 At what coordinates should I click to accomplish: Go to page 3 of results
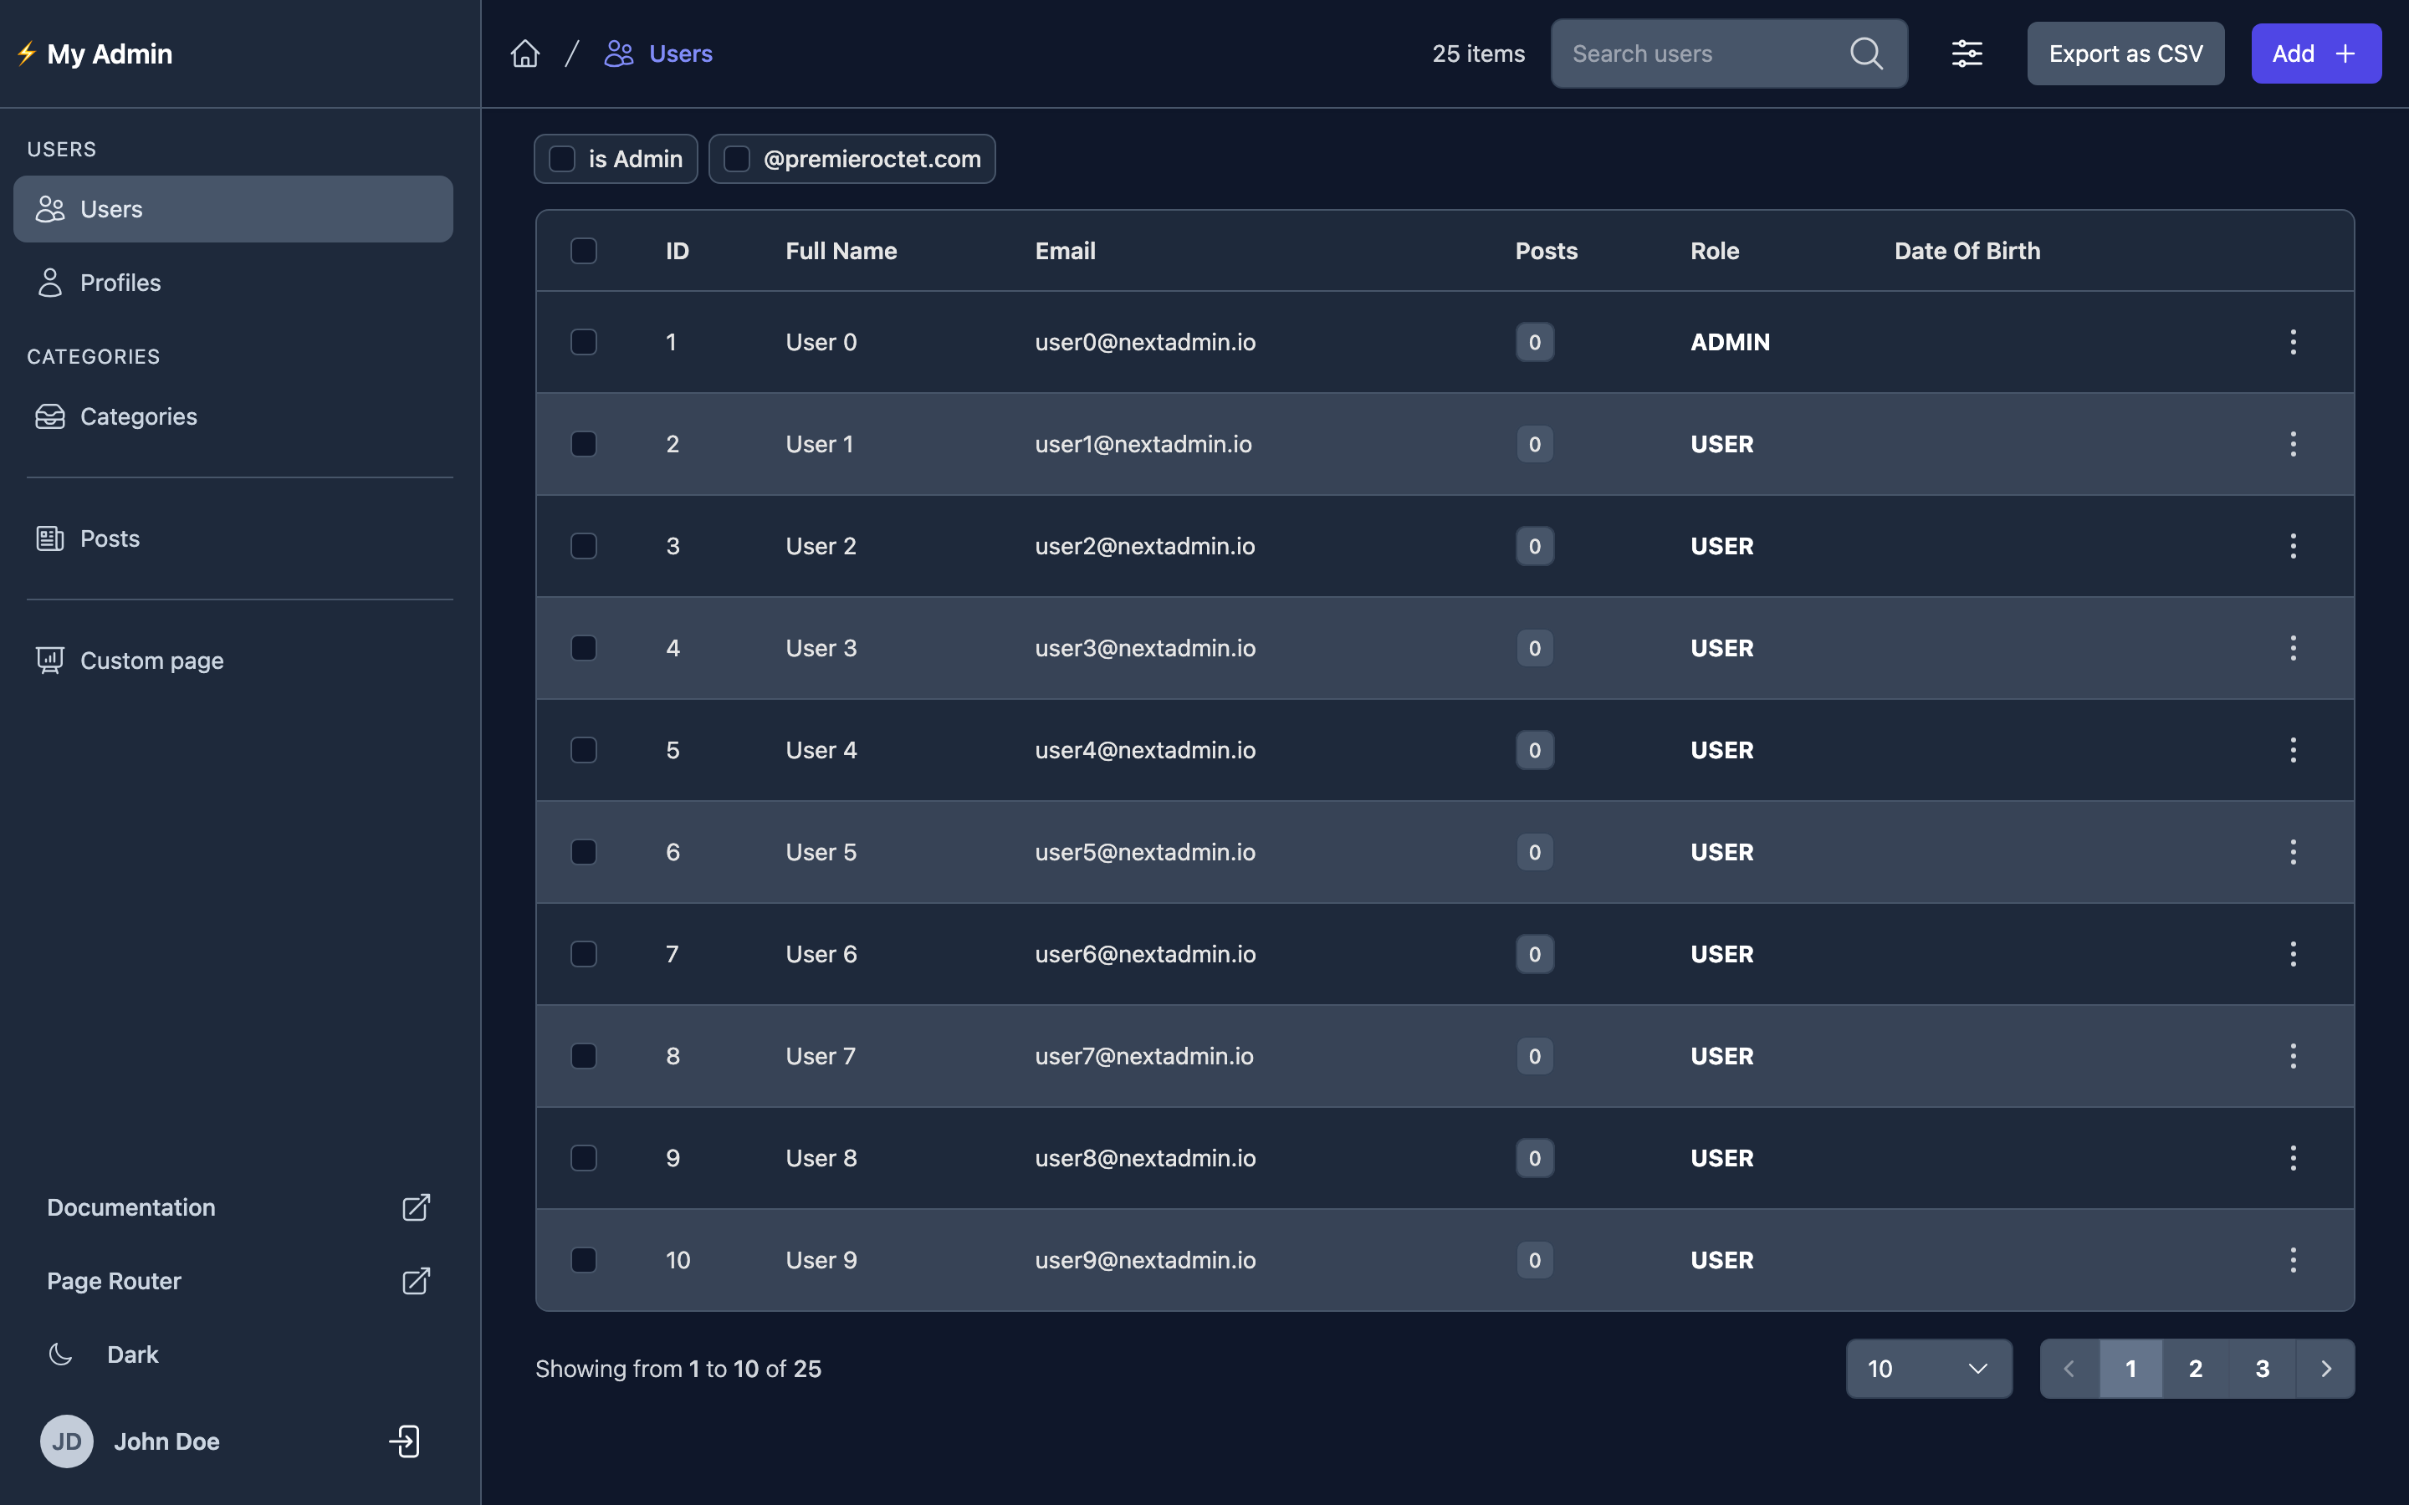(2262, 1369)
